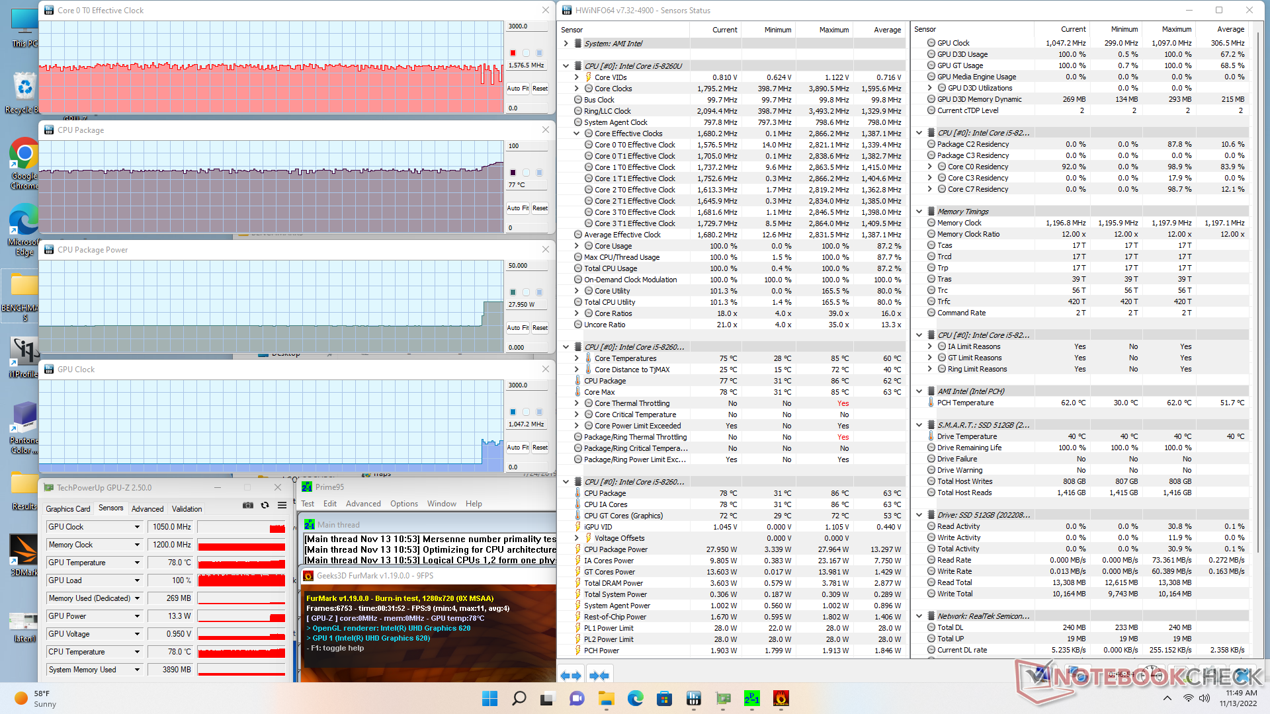Click Reset in CPU Package Power graph
Viewport: 1270px width, 714px height.
(x=540, y=328)
